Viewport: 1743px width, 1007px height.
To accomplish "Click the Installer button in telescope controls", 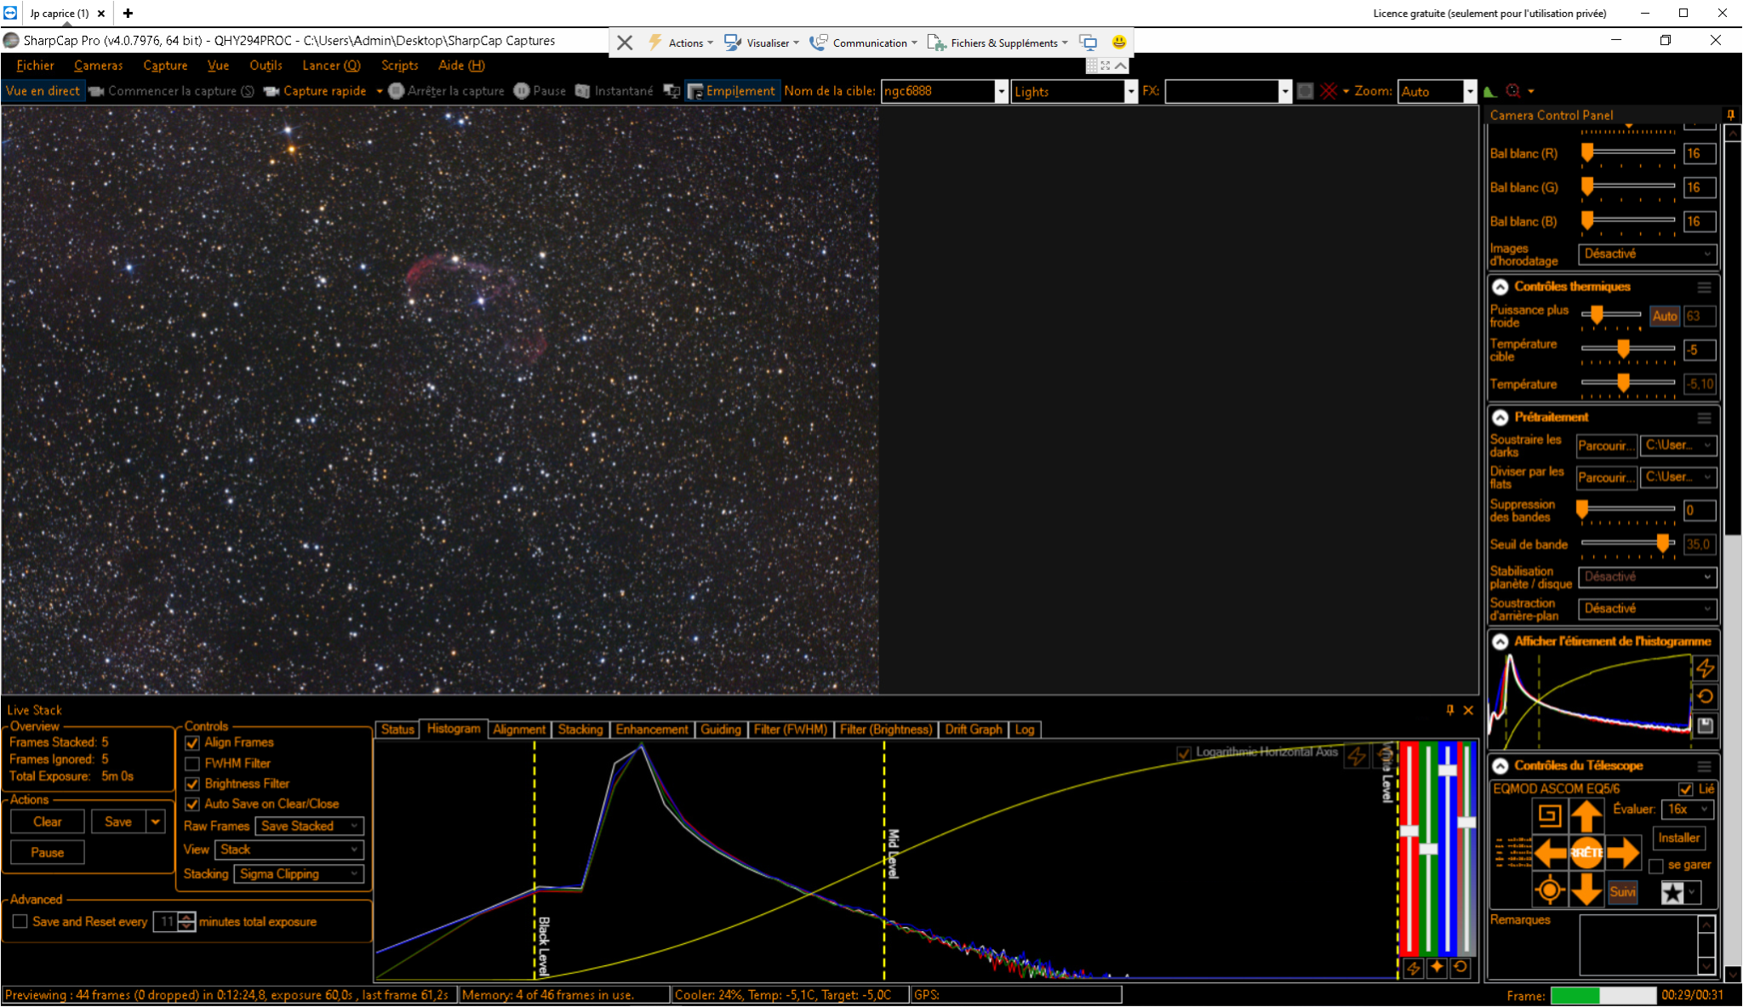I will coord(1678,838).
